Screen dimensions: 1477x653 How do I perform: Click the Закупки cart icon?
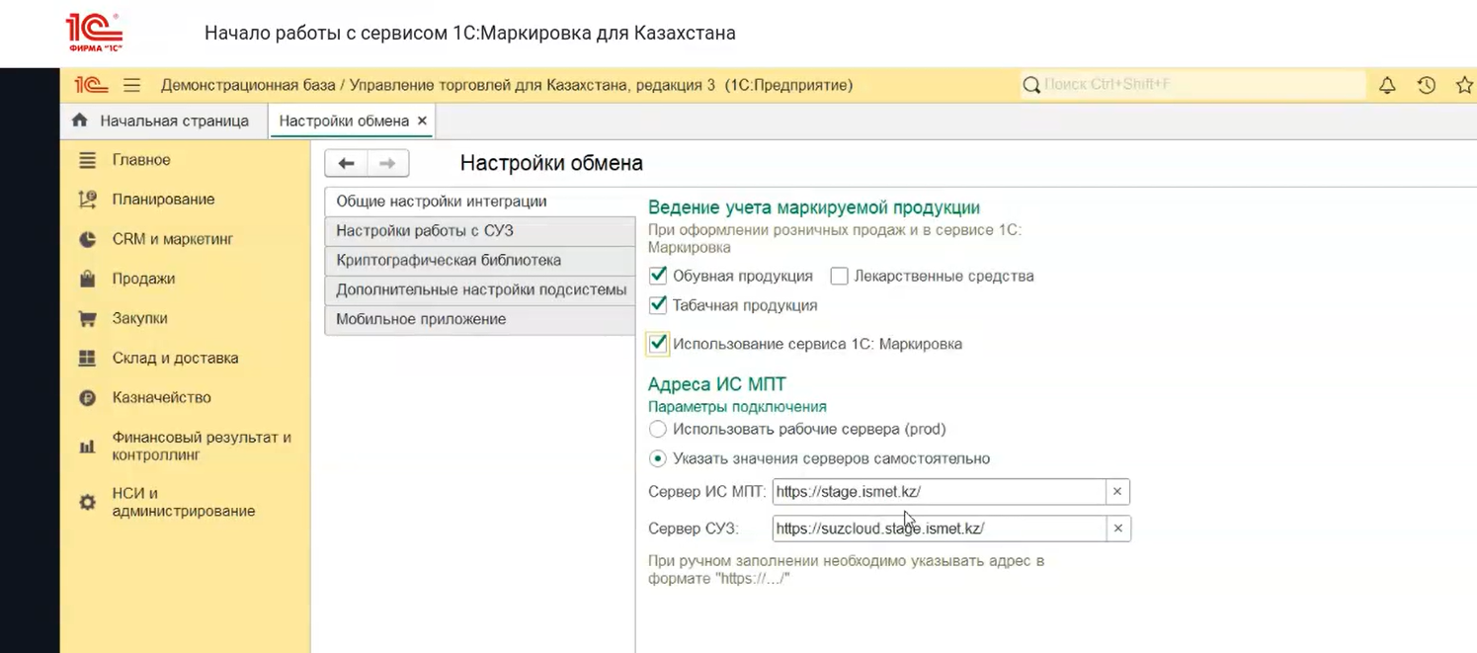tap(88, 318)
